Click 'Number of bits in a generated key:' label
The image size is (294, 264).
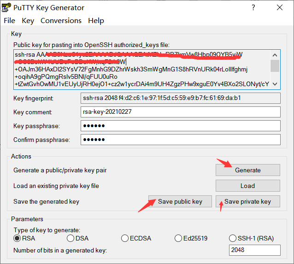tap(60, 250)
